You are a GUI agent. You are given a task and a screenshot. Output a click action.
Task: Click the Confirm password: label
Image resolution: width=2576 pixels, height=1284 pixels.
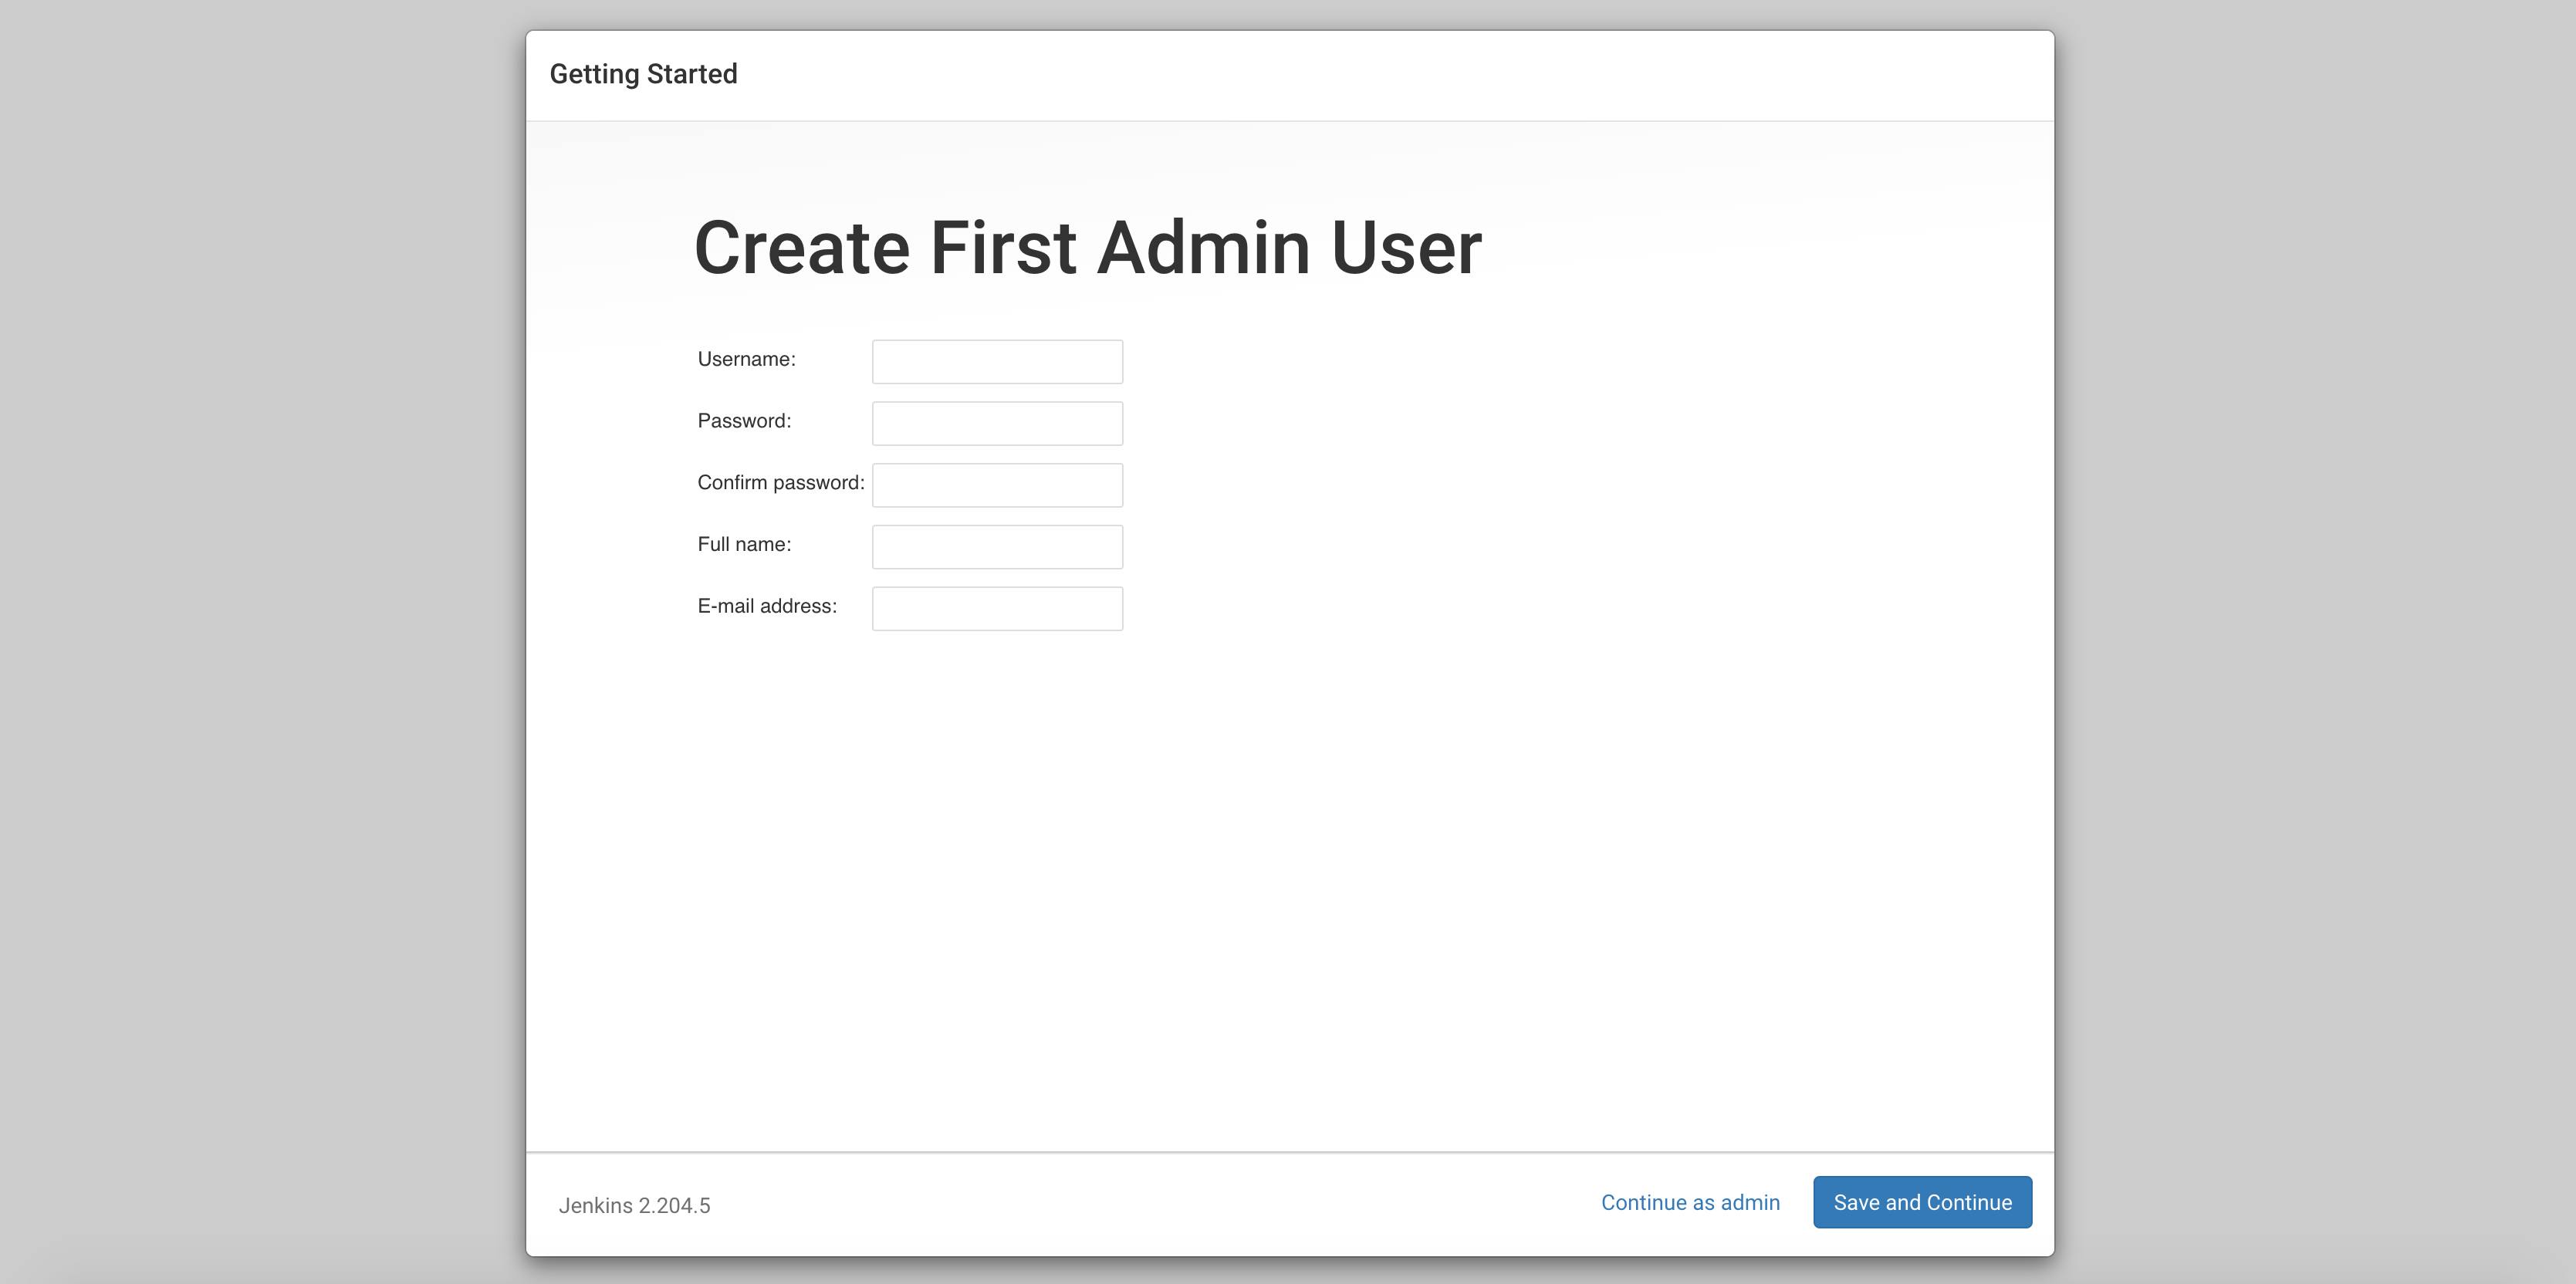pos(781,482)
